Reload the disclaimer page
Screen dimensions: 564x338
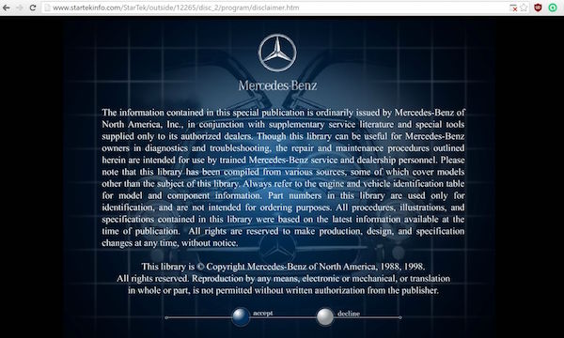[33, 8]
